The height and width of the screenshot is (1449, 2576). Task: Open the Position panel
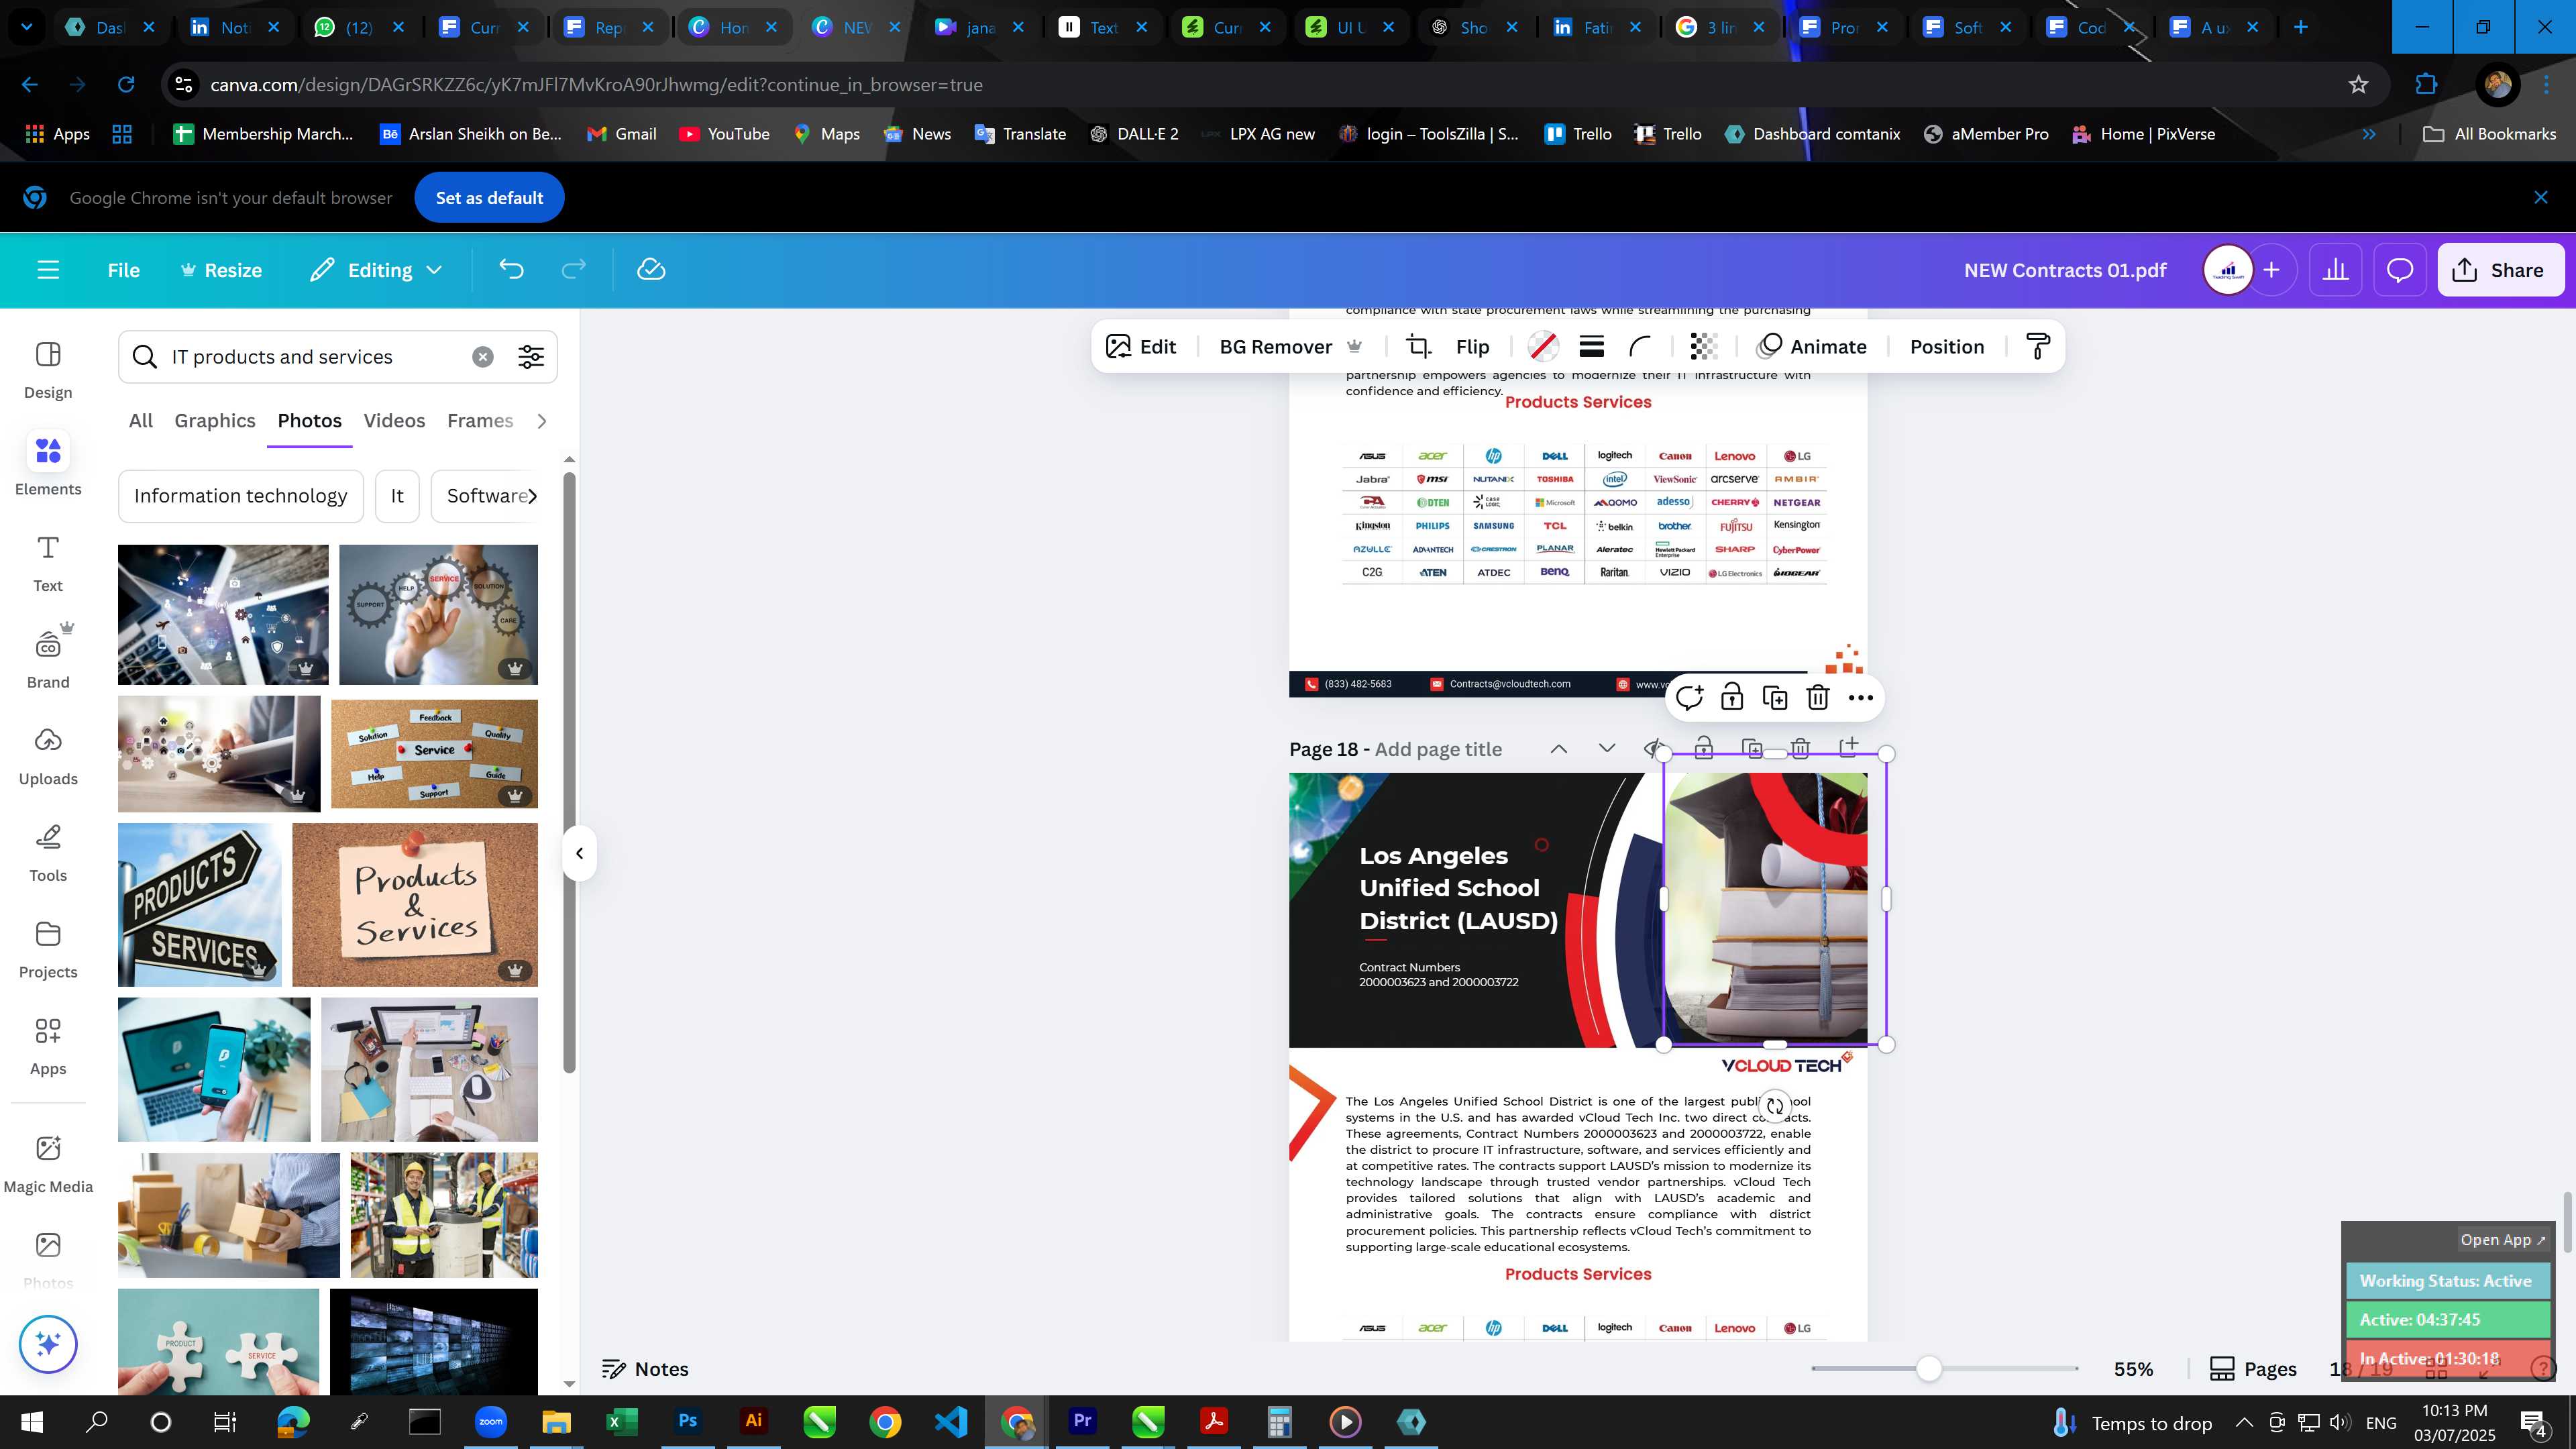(1947, 347)
